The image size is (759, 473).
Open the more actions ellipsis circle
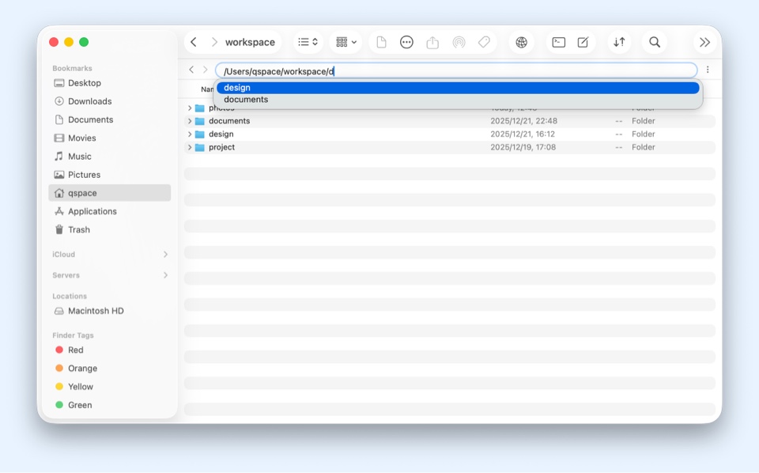406,43
